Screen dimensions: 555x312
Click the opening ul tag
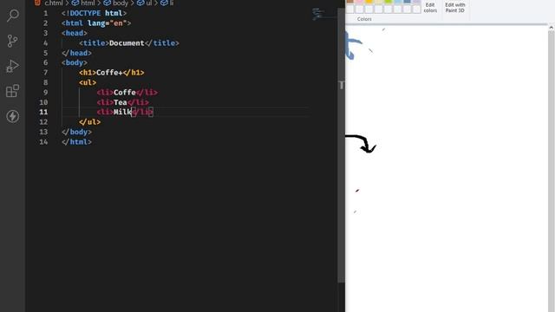pos(88,82)
